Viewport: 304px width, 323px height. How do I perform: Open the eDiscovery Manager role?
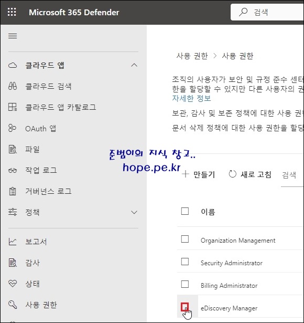click(229, 308)
